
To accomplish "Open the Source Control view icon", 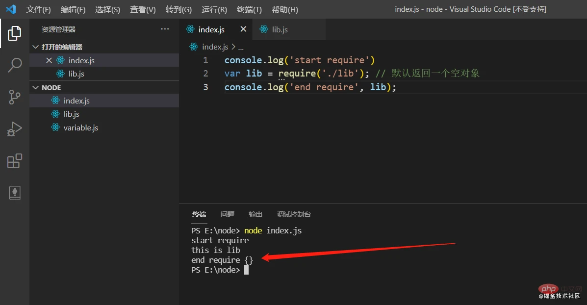I will (x=14, y=97).
